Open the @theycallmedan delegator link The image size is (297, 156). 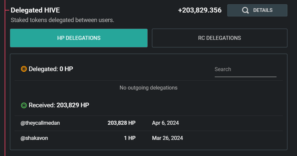coord(40,123)
